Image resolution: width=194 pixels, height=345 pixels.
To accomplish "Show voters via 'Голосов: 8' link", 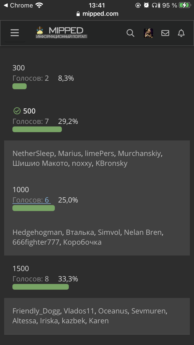I will 31,279.
